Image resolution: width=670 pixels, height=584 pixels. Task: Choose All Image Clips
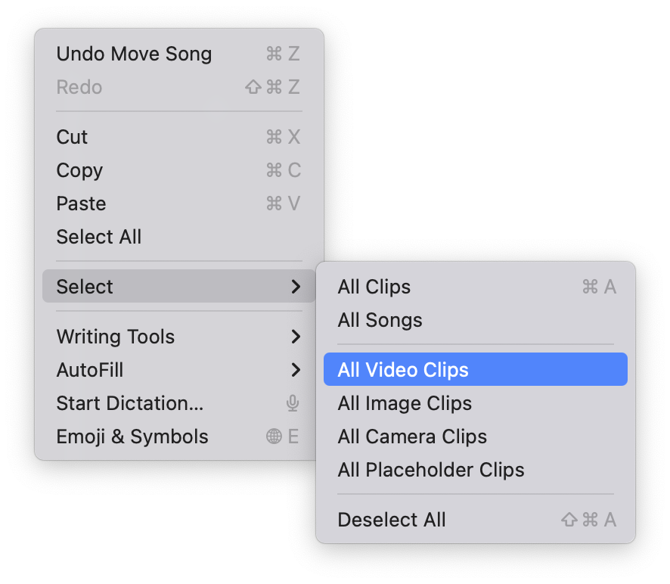click(404, 403)
